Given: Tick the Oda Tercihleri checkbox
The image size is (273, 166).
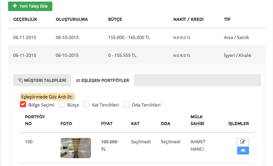Looking at the screenshot, I should (126, 104).
